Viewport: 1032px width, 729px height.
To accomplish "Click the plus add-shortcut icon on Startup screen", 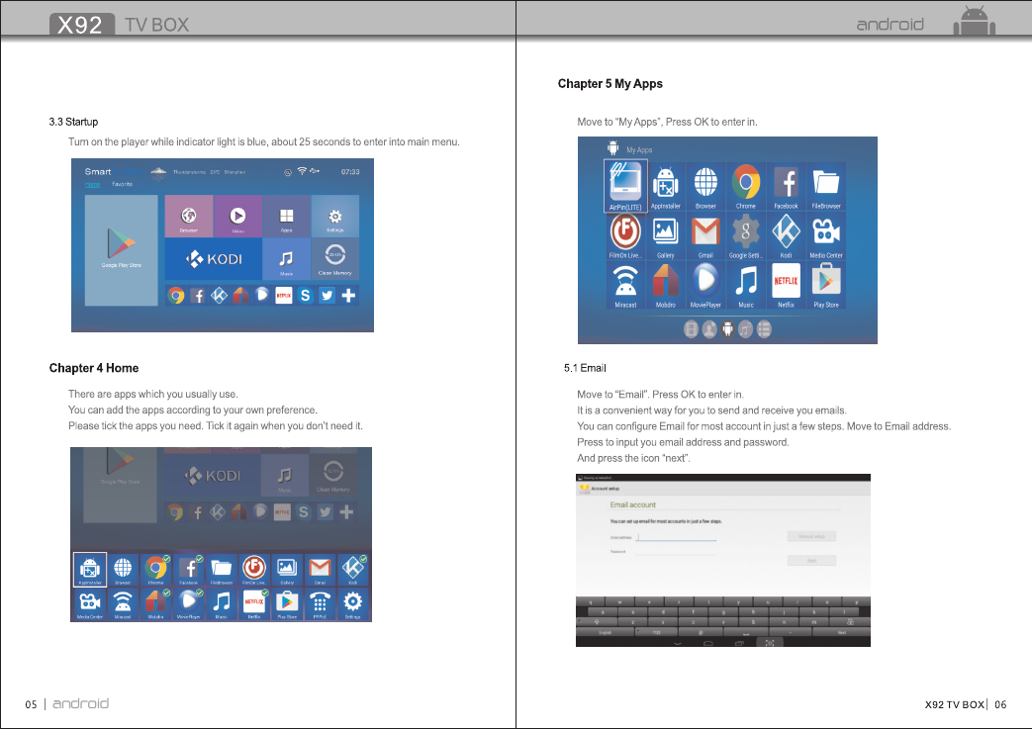I will point(348,296).
